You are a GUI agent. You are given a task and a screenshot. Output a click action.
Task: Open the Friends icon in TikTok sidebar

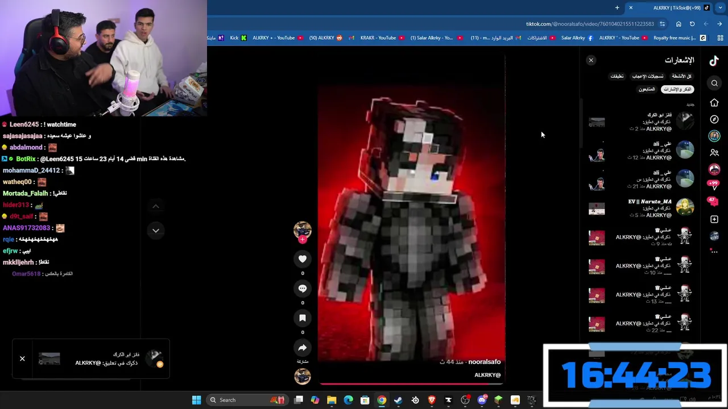pyautogui.click(x=714, y=153)
